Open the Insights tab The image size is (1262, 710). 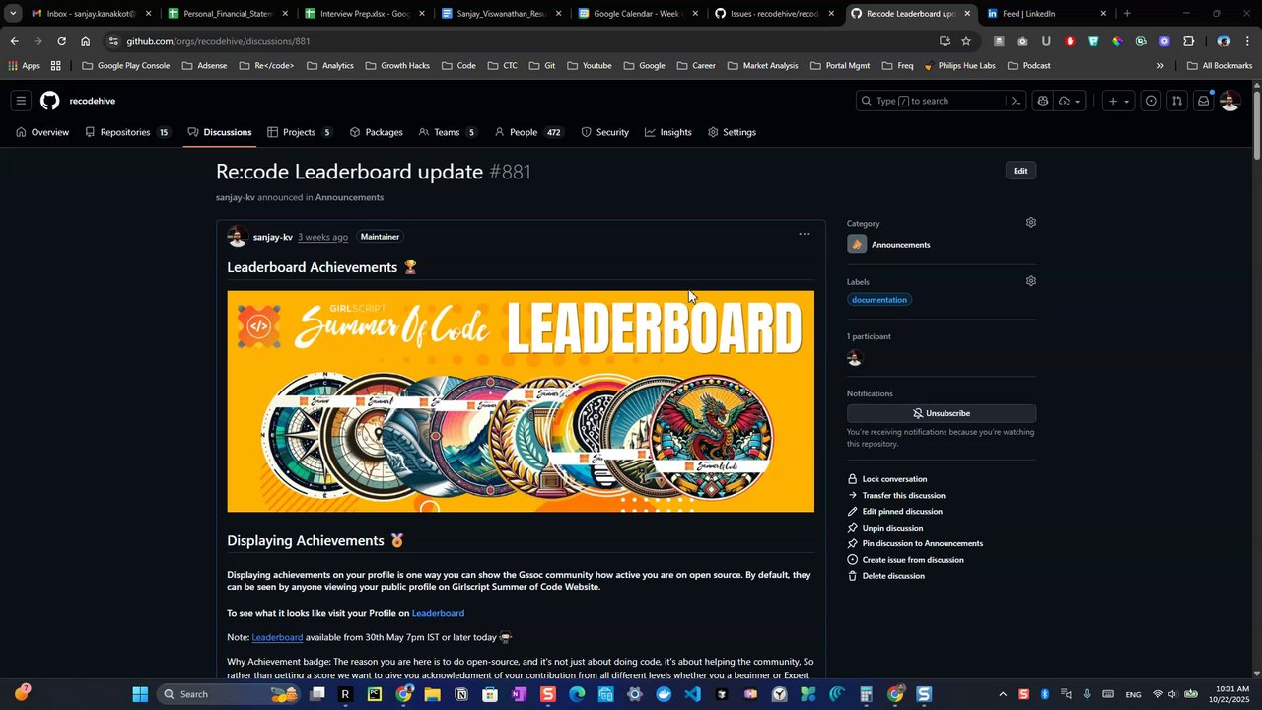click(x=668, y=132)
